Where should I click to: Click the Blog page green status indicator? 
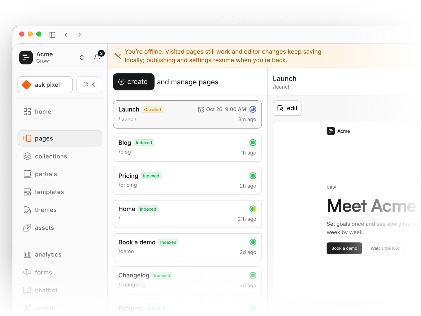tap(253, 143)
